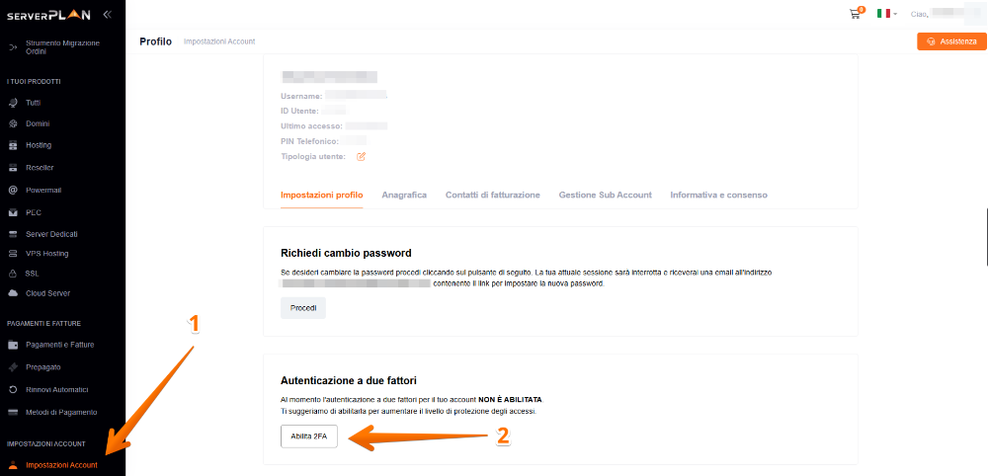Select the Gestione Sub Account tab
988x476 pixels.
pyautogui.click(x=605, y=196)
